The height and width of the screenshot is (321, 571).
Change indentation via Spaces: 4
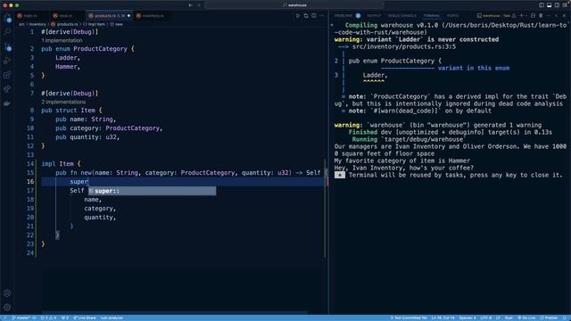tap(468, 317)
